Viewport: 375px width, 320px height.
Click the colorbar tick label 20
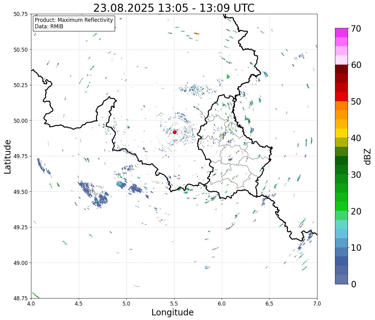click(x=356, y=211)
